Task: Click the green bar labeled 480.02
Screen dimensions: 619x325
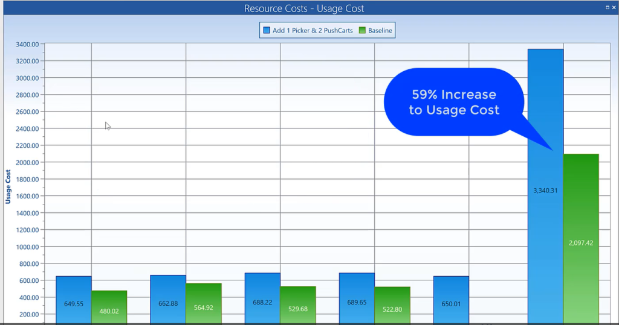Action: click(109, 307)
